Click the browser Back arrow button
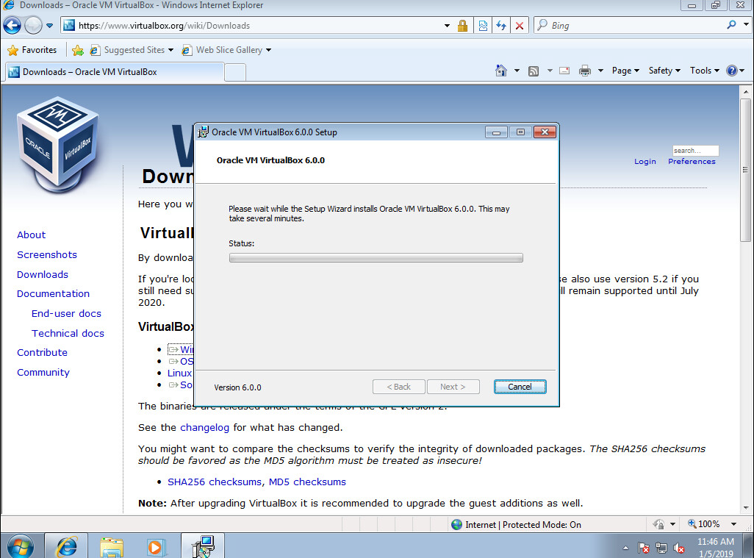Image resolution: width=754 pixels, height=558 pixels. [12, 26]
